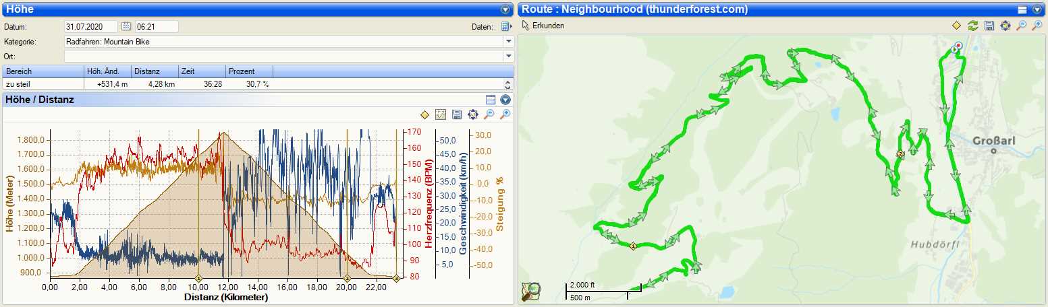The height and width of the screenshot is (307, 1048).
Task: Save the elevation chart image
Action: (x=457, y=114)
